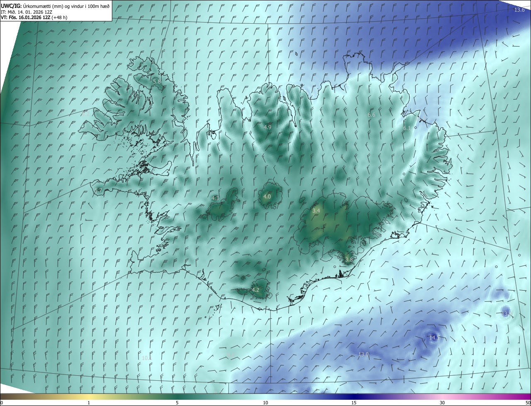
Task: Select the 10.1 value label
Action: 147,358
